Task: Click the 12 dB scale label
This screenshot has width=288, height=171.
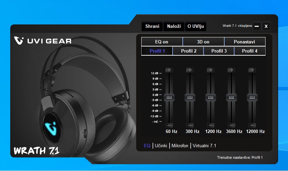Action: 155,73
